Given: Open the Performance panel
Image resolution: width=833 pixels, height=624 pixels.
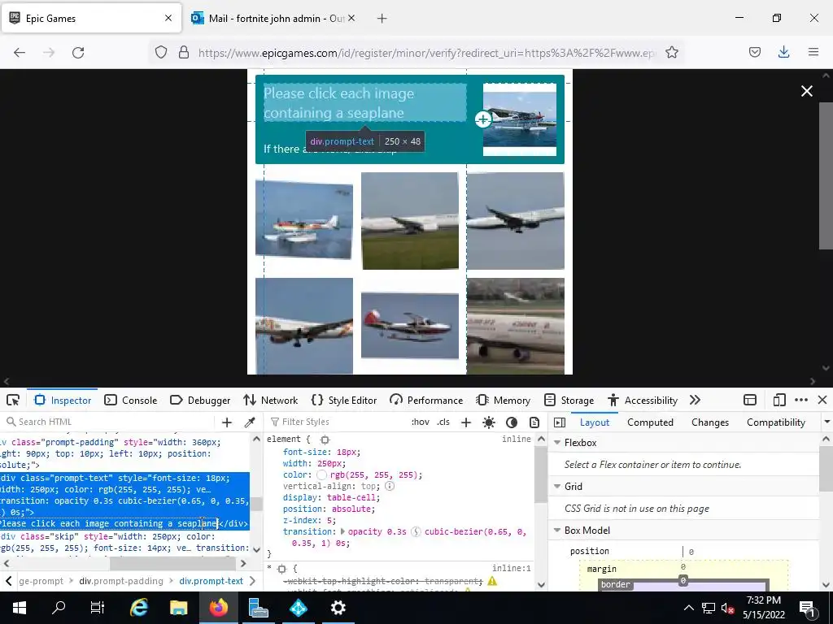Looking at the screenshot, I should (x=426, y=400).
